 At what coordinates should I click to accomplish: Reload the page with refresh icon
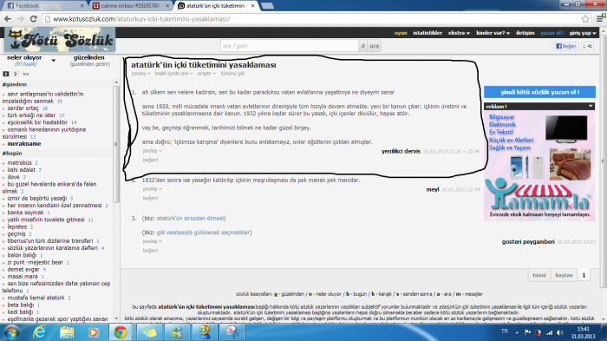point(34,18)
